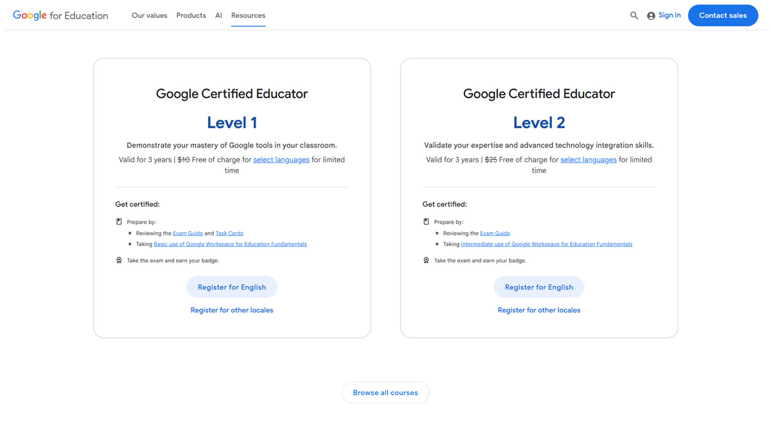
Task: Open the Task Cards link
Action: pyautogui.click(x=229, y=233)
